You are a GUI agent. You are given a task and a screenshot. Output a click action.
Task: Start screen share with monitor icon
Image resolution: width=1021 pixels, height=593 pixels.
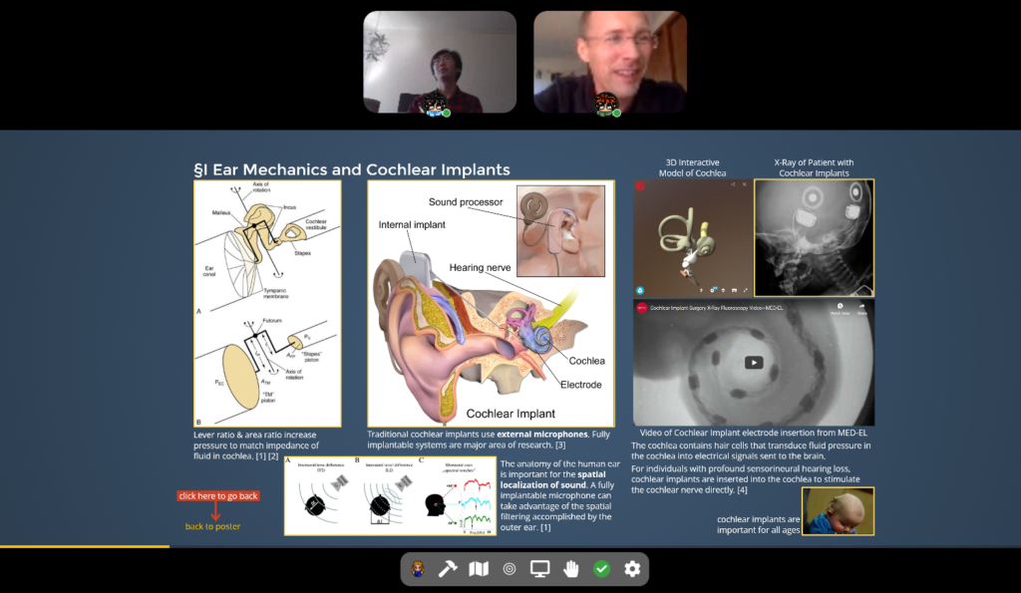click(x=540, y=569)
